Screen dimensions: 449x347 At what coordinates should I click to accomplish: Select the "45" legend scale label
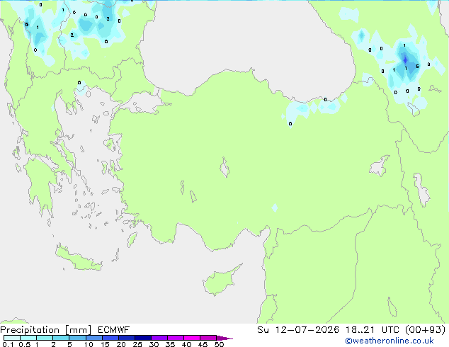(x=203, y=344)
